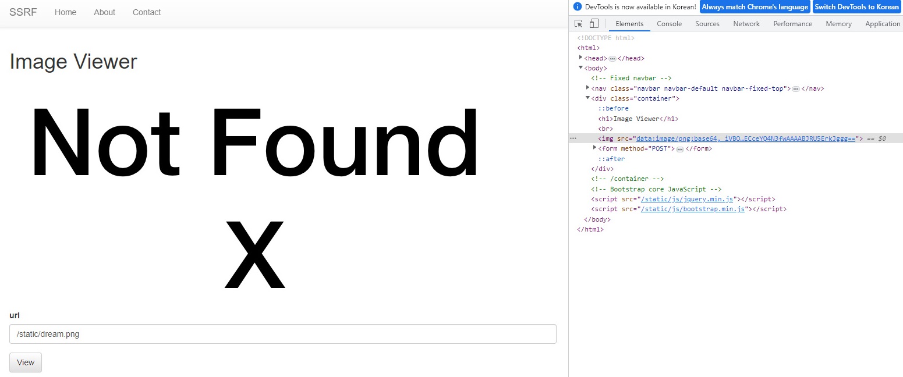The height and width of the screenshot is (377, 903).
Task: Open the /static/js/bootstrap.min.js link
Action: click(693, 209)
